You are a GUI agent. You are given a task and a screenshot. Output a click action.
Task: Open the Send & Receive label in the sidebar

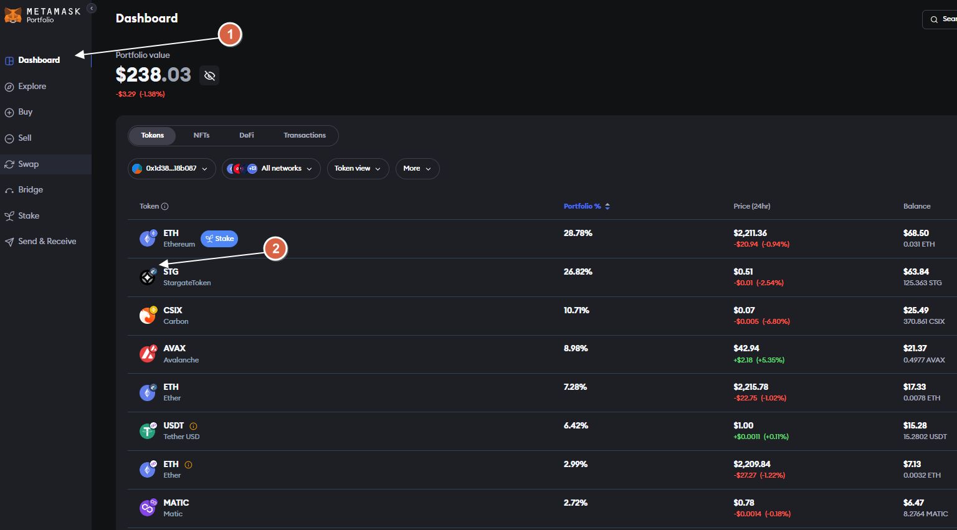[47, 242]
